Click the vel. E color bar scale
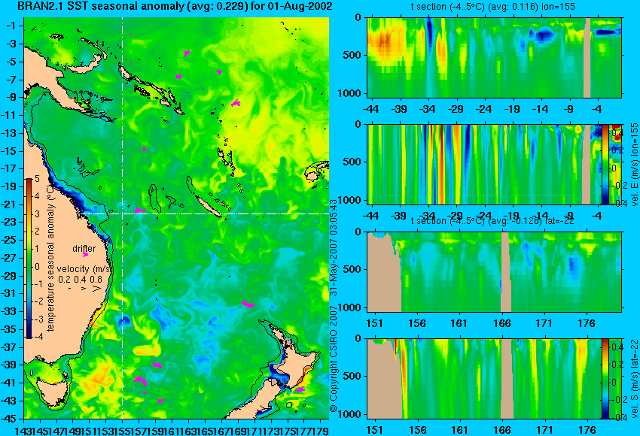 pos(605,164)
